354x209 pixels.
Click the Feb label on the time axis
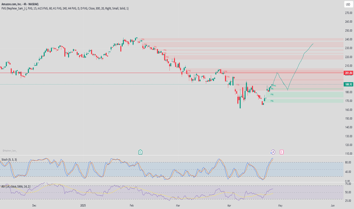(132, 205)
